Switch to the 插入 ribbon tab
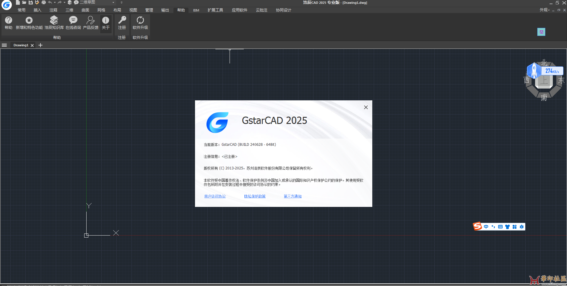The image size is (567, 286). (x=38, y=10)
